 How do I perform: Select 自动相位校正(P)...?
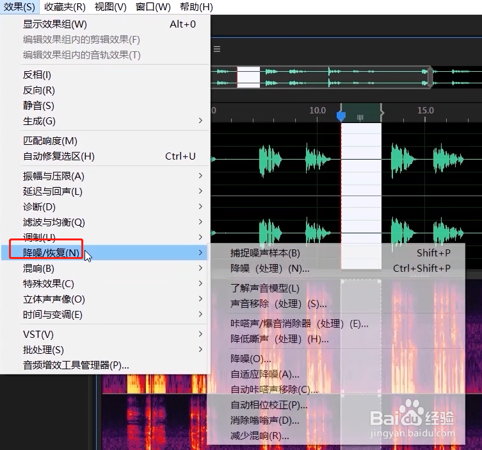click(337, 405)
